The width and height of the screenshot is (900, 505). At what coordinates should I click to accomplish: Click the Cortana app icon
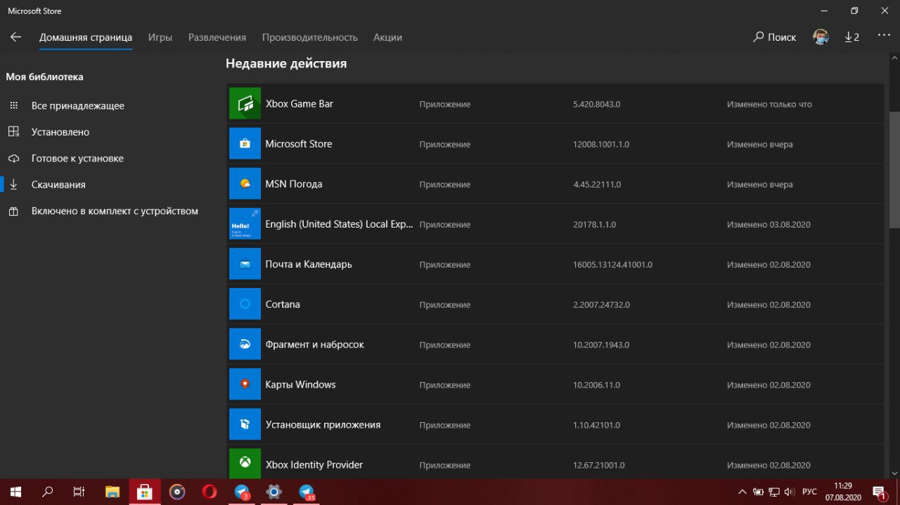(x=245, y=304)
